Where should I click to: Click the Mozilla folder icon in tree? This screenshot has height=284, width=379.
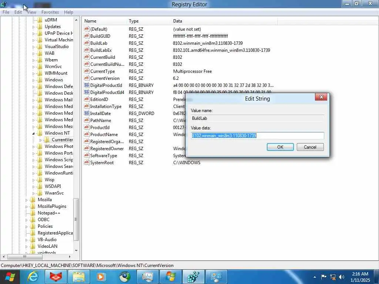33,200
